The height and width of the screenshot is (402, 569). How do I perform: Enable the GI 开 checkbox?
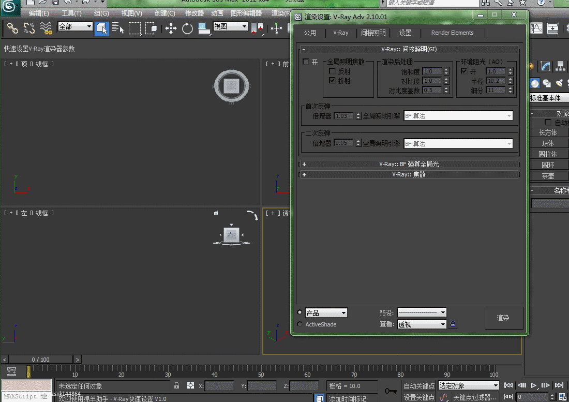[x=306, y=62]
